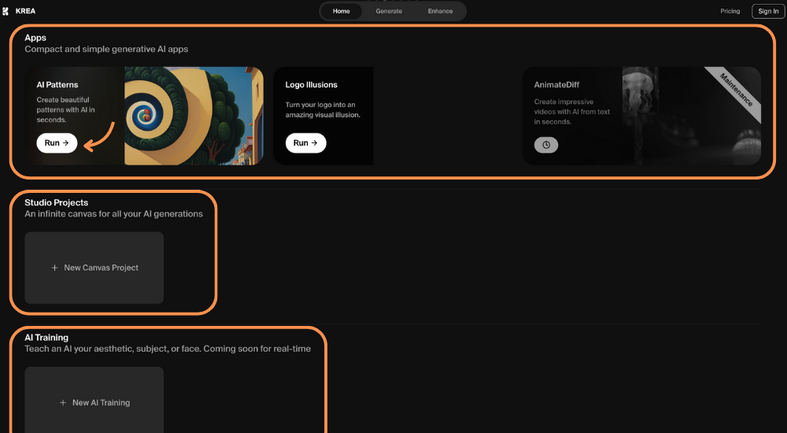The image size is (787, 433).
Task: Click the KREA brand name text
Action: coord(26,11)
